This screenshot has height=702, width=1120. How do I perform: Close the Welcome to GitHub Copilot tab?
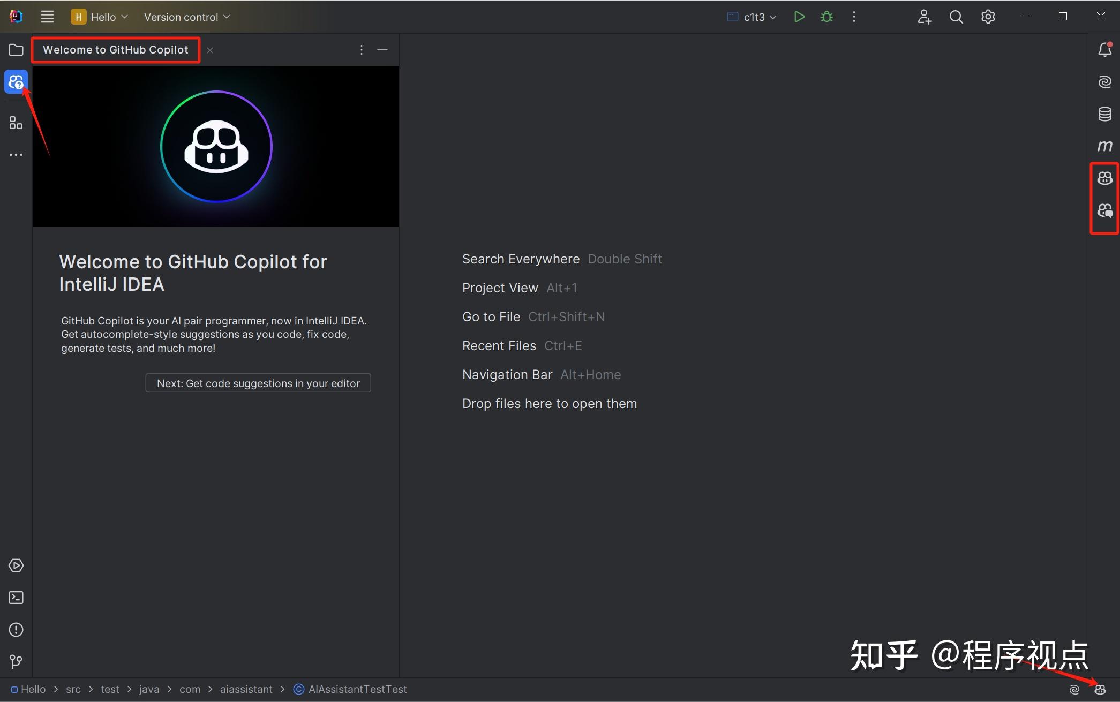[209, 50]
